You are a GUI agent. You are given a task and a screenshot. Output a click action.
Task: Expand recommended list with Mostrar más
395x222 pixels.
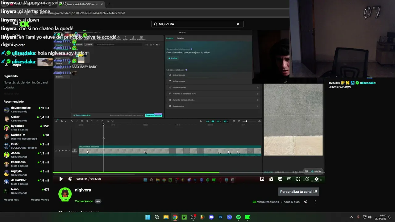pos(11,200)
